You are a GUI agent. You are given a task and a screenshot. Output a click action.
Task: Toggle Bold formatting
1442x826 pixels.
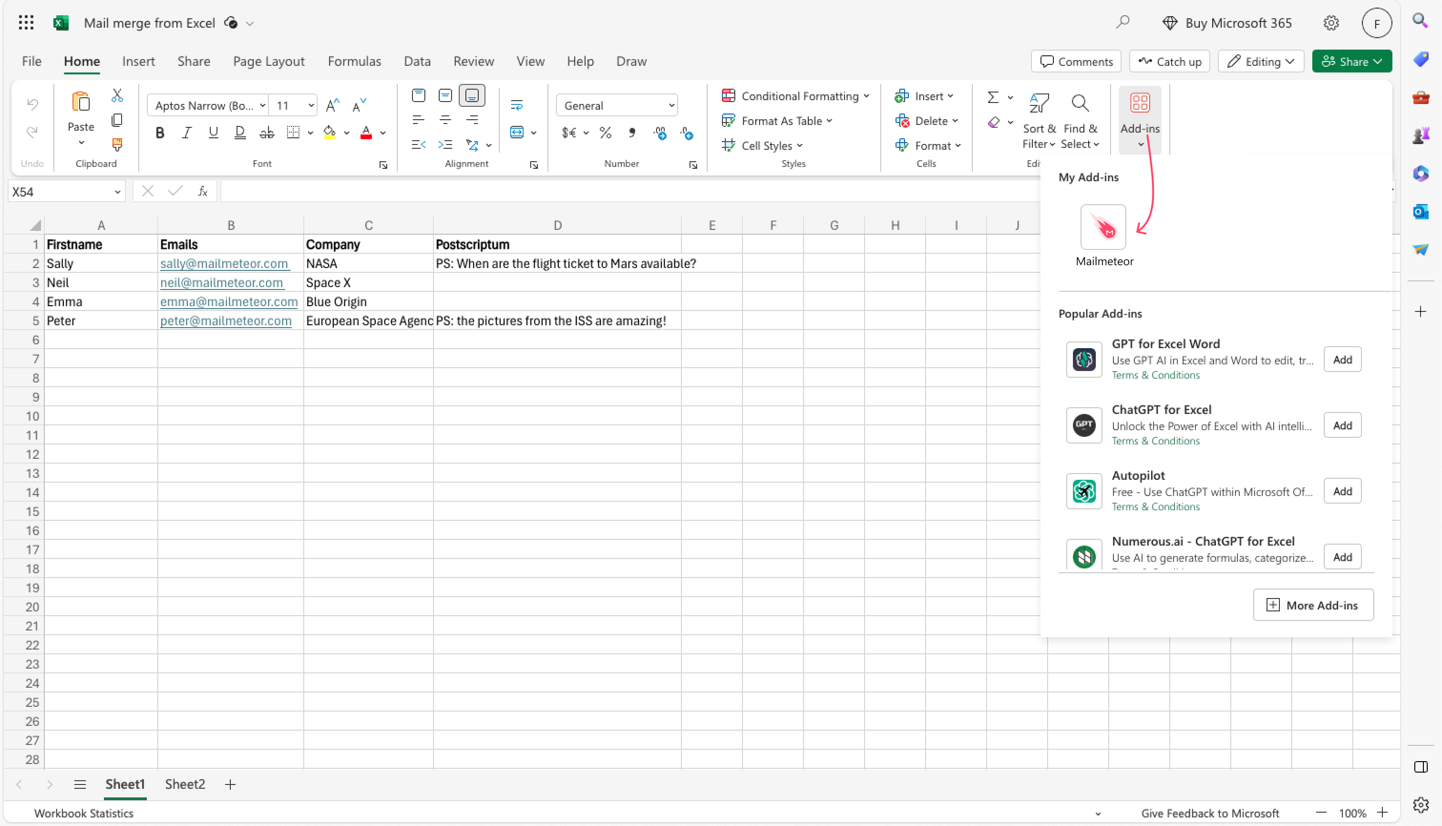click(160, 133)
